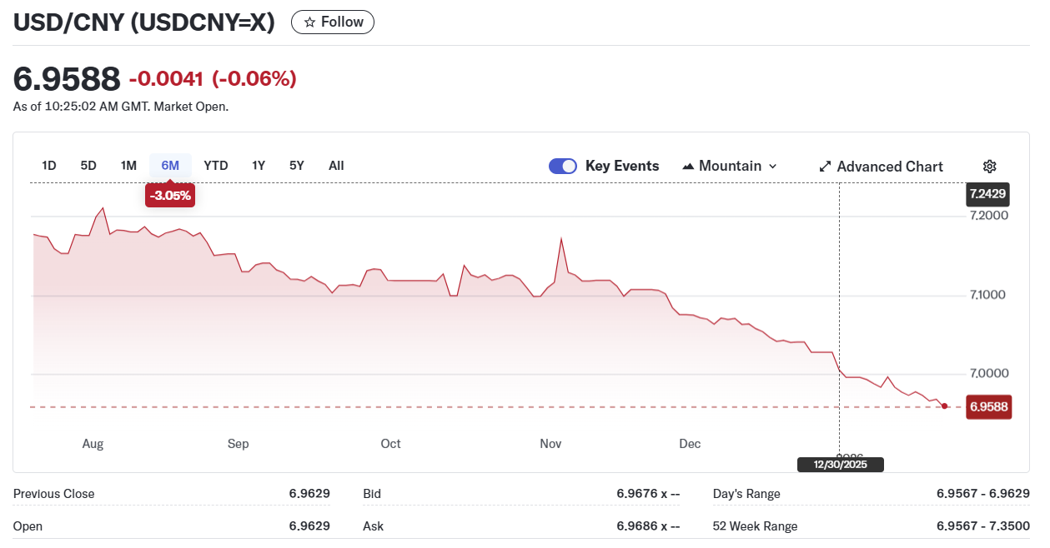Image resolution: width=1050 pixels, height=548 pixels.
Task: Choose the 1M time range
Action: coord(128,166)
